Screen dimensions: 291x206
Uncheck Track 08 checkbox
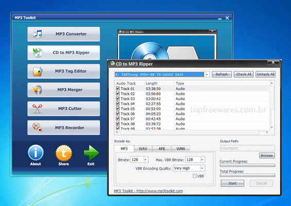117,124
